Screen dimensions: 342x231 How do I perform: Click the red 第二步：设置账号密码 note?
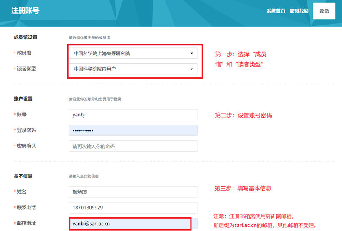tap(243, 116)
